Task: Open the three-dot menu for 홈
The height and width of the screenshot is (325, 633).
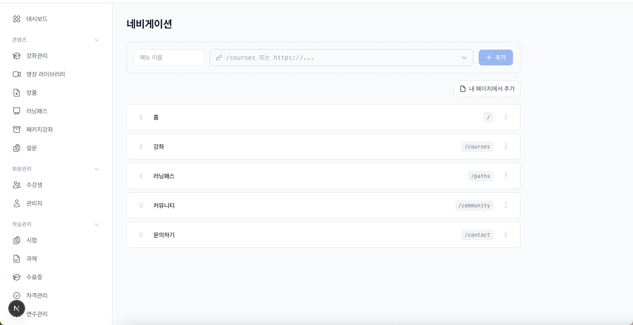Action: (x=506, y=117)
